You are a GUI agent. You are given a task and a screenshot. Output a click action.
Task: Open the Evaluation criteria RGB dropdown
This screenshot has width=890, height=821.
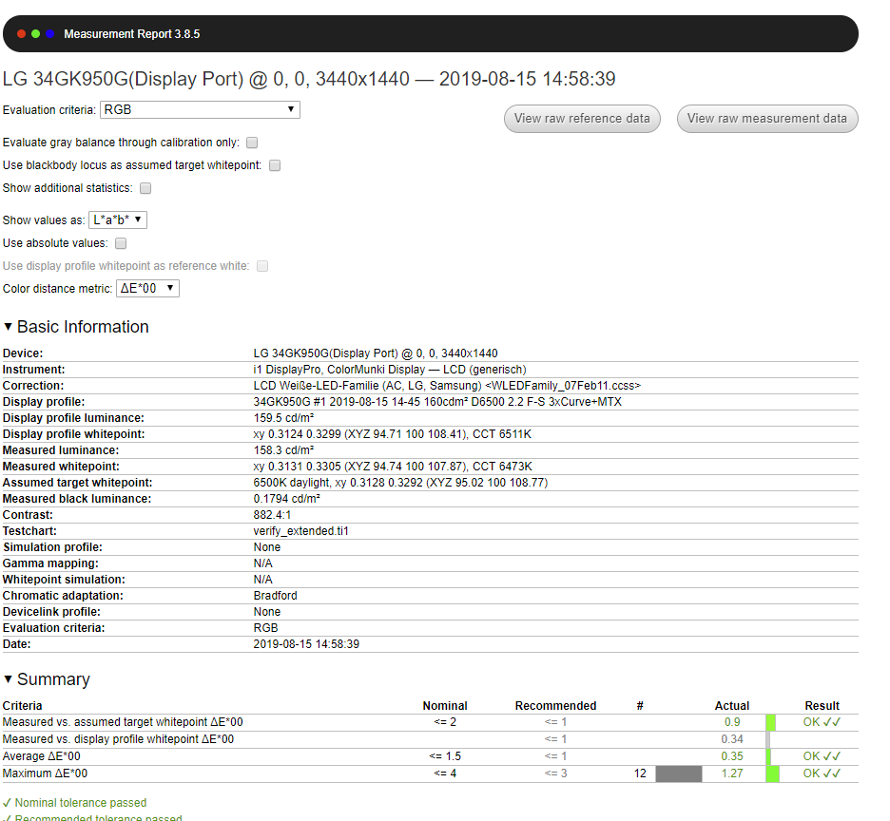[x=200, y=109]
